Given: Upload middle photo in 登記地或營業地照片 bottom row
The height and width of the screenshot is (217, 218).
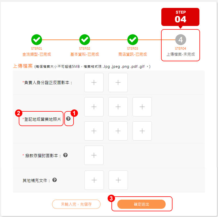Looking at the screenshot, I should [118, 131].
